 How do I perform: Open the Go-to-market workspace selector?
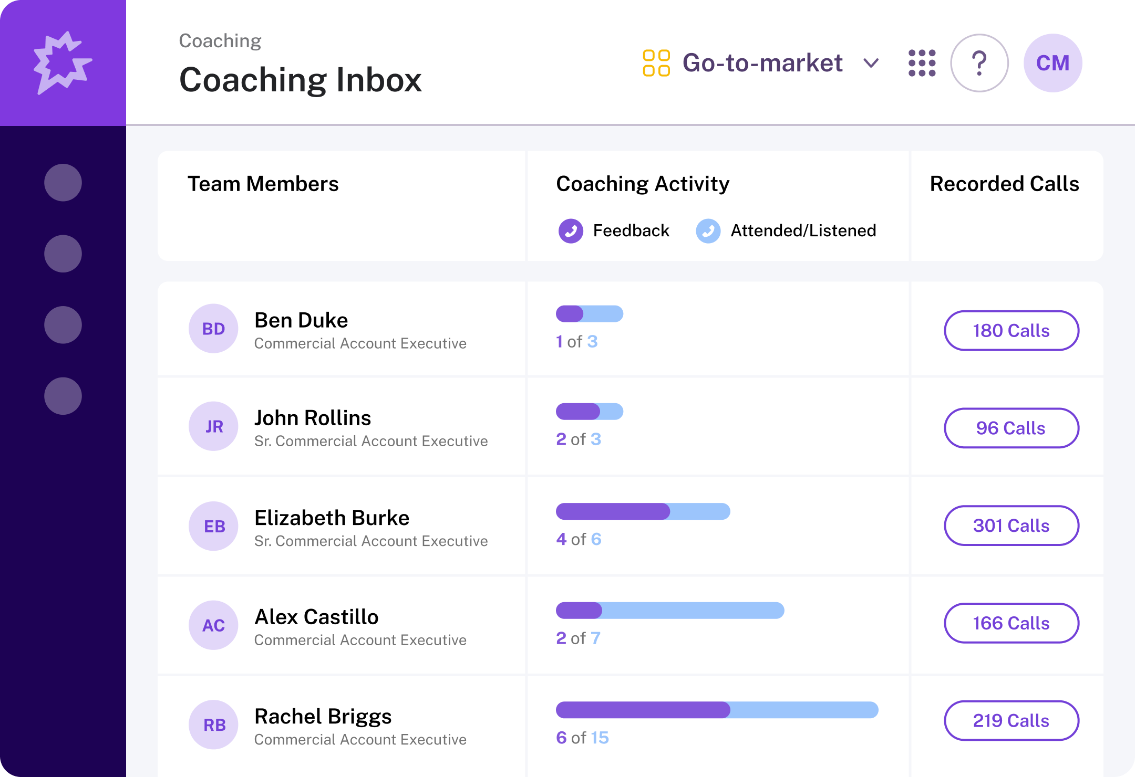click(x=762, y=63)
